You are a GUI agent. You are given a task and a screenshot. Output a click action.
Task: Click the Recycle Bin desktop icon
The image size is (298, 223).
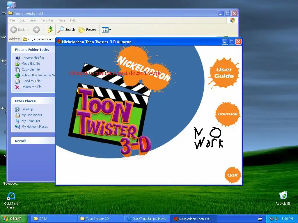point(283,198)
